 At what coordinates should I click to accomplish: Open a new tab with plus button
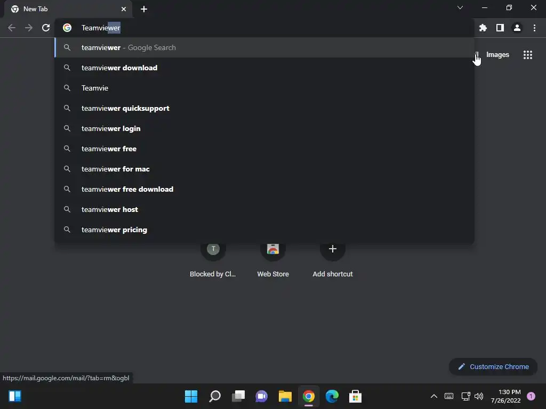(x=144, y=9)
